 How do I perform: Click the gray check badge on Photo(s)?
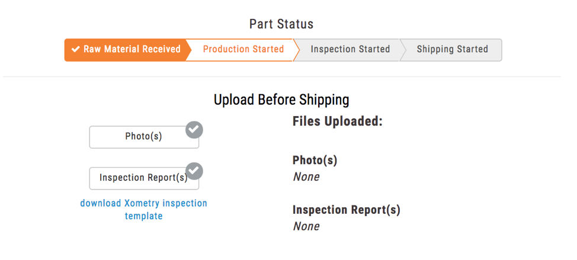194,130
